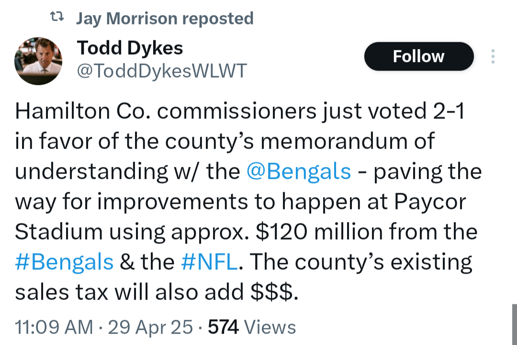View the 574 Views count

tap(252, 327)
